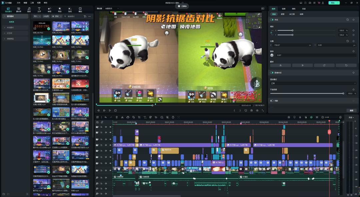Hide video track 8 with its eye icon
This screenshot has width=360, height=197.
click(x=110, y=127)
